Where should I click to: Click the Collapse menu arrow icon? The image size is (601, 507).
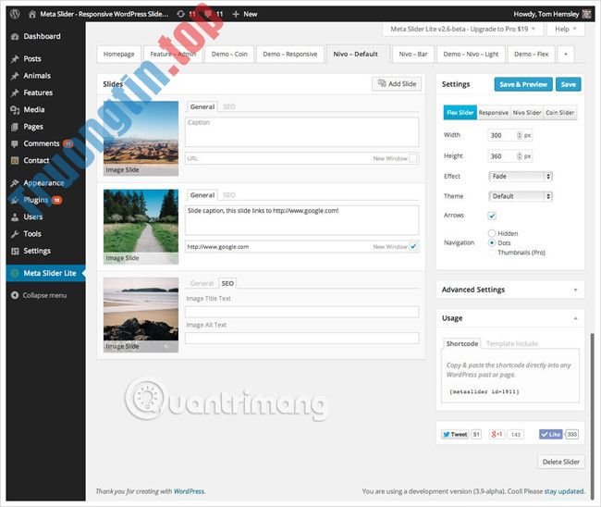click(15, 295)
